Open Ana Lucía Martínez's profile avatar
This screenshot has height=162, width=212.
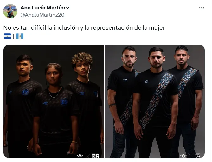tap(10, 11)
